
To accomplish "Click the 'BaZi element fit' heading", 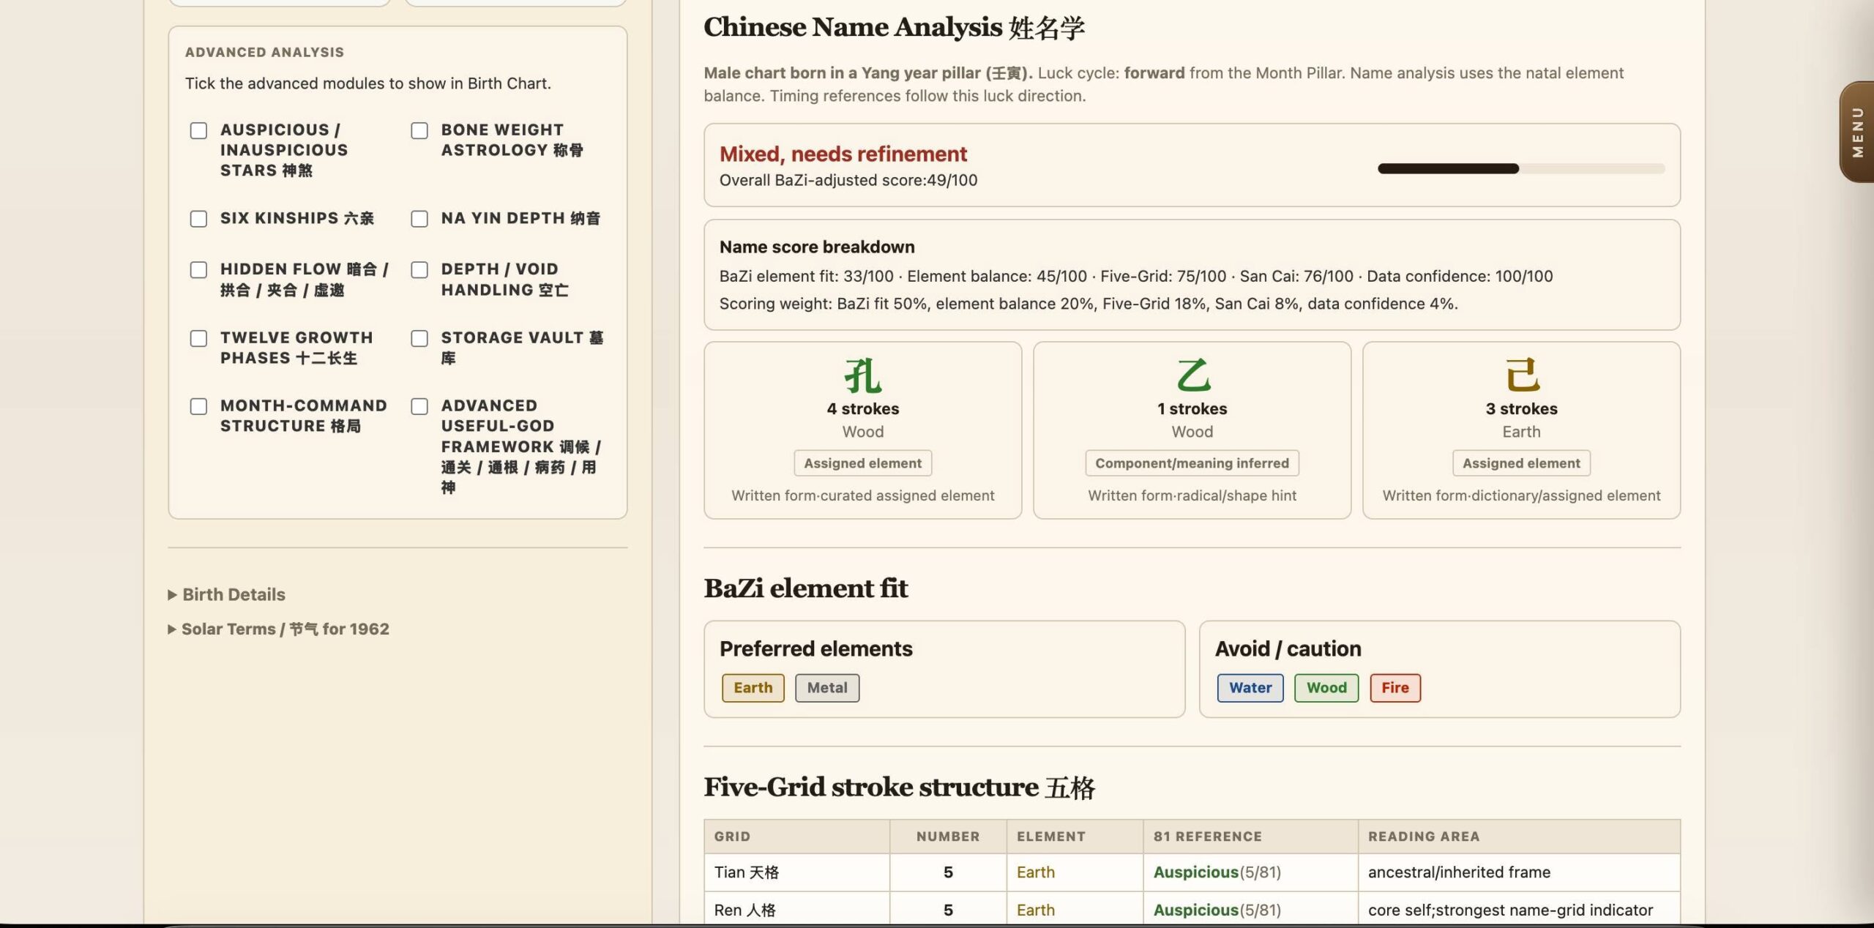I will click(x=805, y=588).
